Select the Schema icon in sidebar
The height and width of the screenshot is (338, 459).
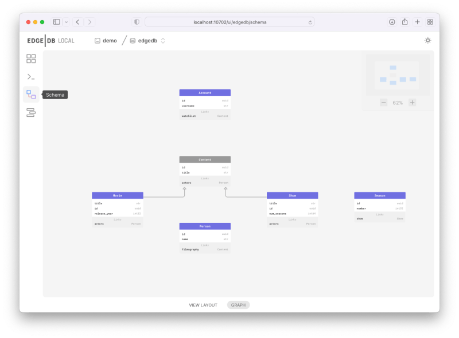click(x=31, y=95)
